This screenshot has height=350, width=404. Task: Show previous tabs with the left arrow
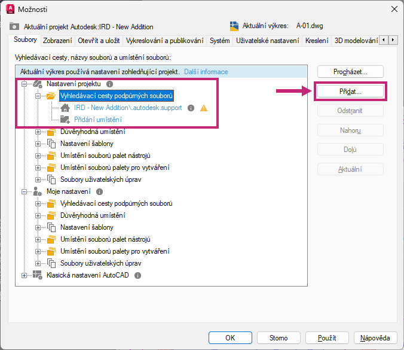[x=384, y=40]
